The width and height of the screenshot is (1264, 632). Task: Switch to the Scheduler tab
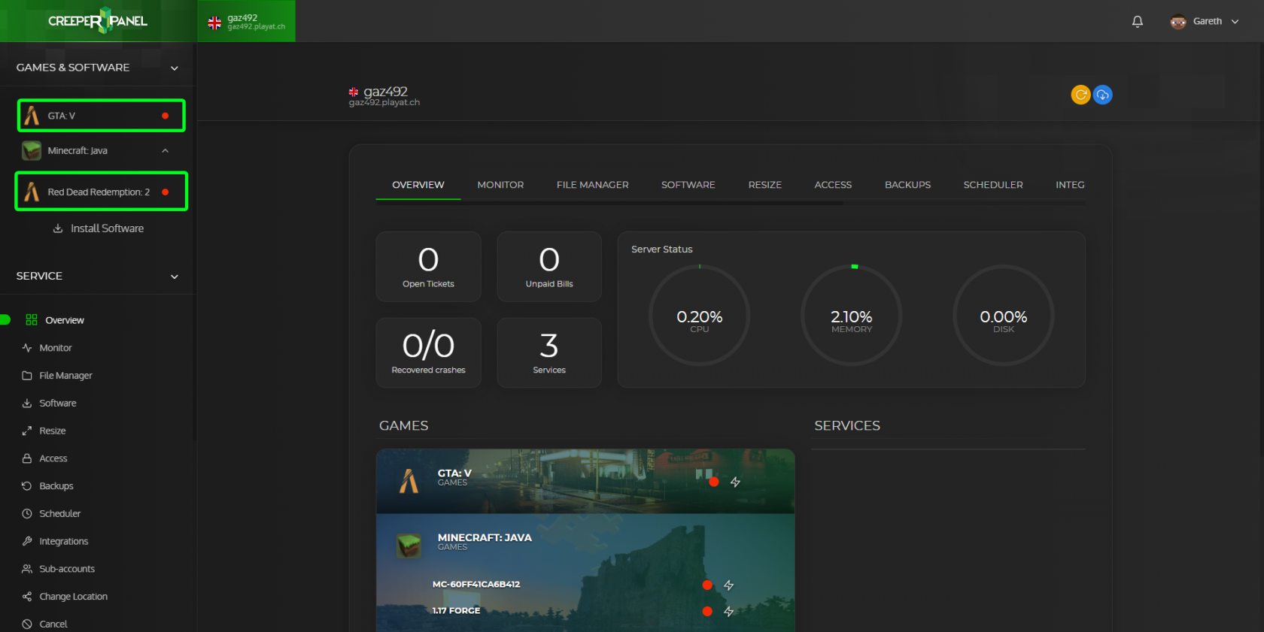tap(993, 185)
